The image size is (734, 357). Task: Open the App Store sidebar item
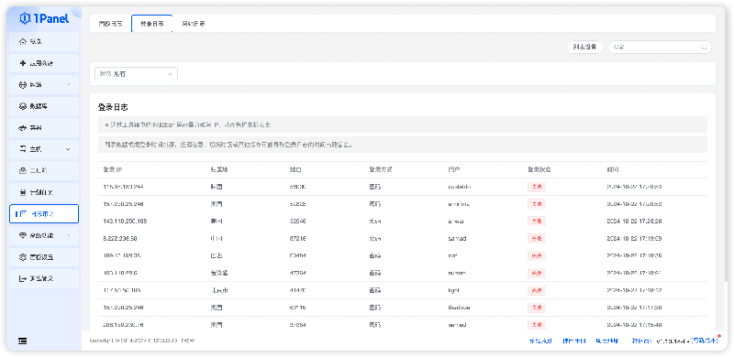44,63
